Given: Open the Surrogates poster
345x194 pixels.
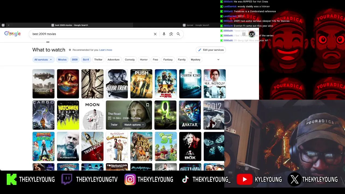Looking at the screenshot, I should point(68,146).
